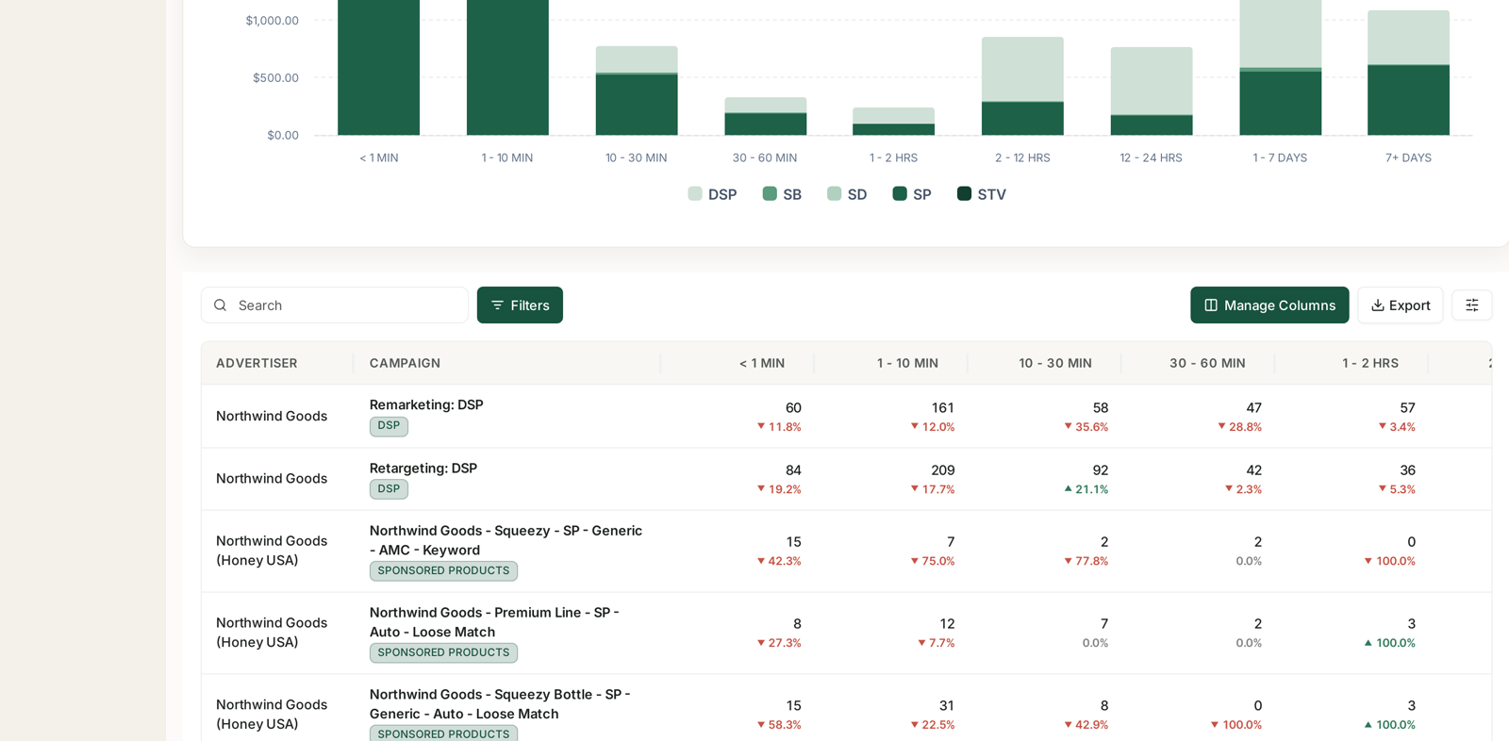Click the 10 - 30 MIN chart bar

tap(637, 91)
